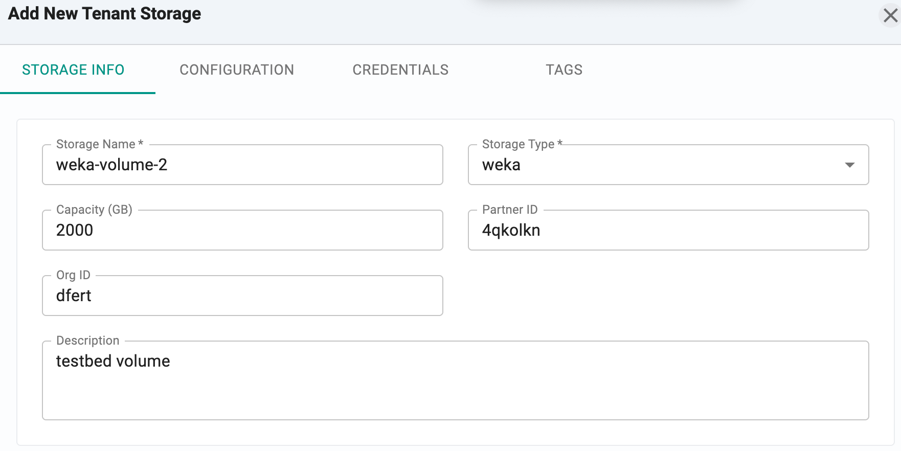Click the Add New Tenant Storage title text
The height and width of the screenshot is (451, 901).
coord(105,14)
